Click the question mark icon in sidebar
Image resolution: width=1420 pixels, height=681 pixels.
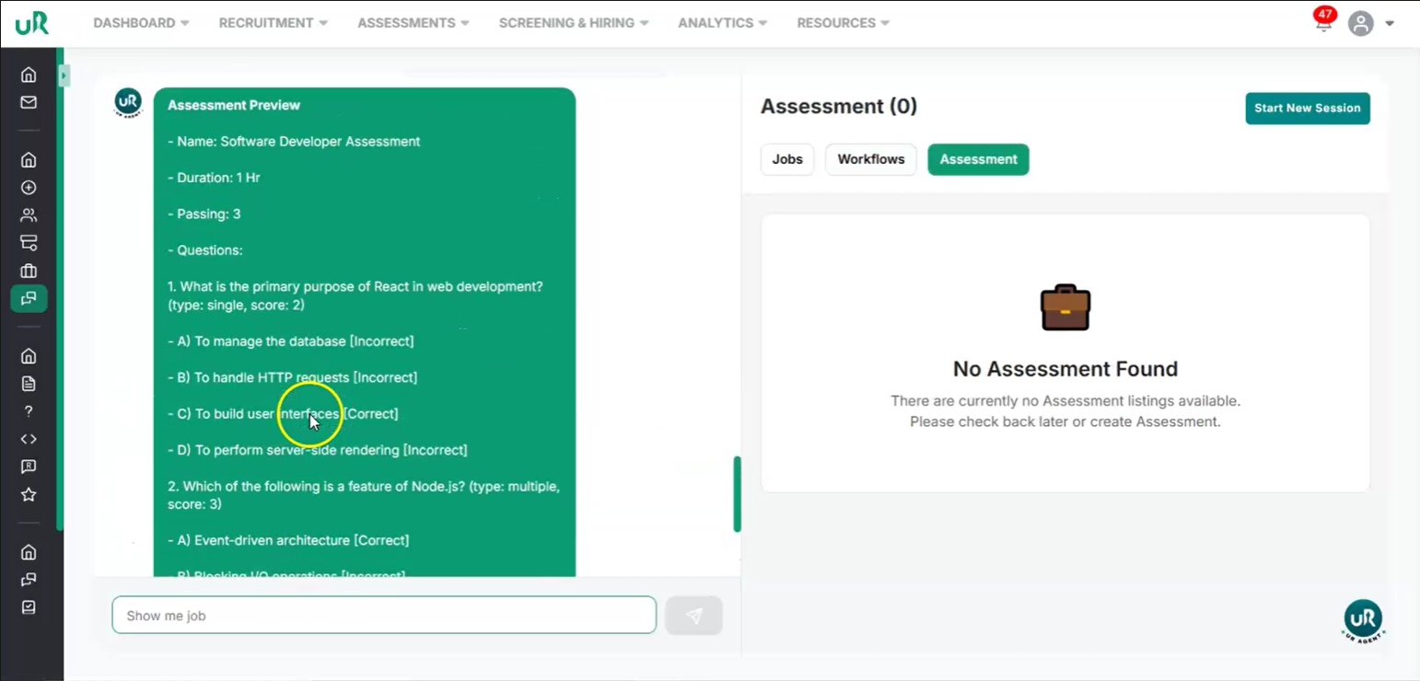(x=29, y=411)
